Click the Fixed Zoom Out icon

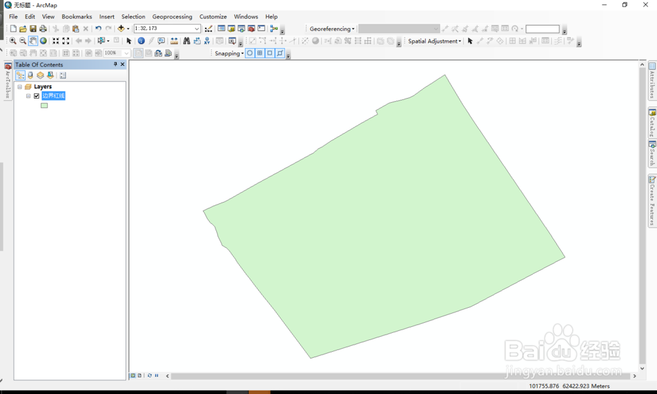tap(66, 41)
